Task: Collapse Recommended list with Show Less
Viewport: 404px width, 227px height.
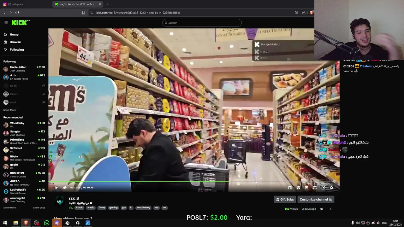Action: 39,208
